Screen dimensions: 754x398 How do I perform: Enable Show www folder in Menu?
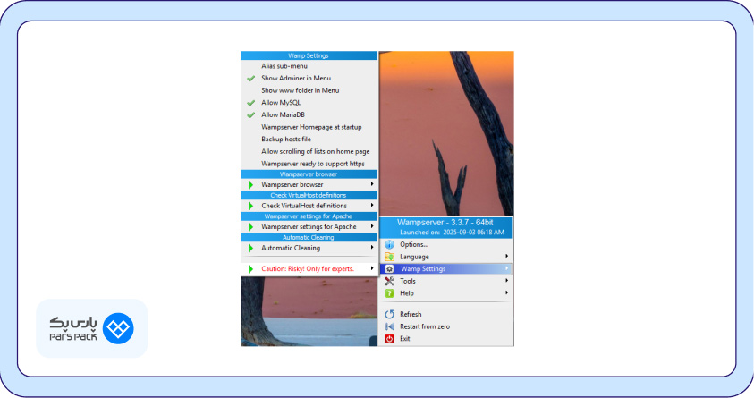click(x=309, y=90)
